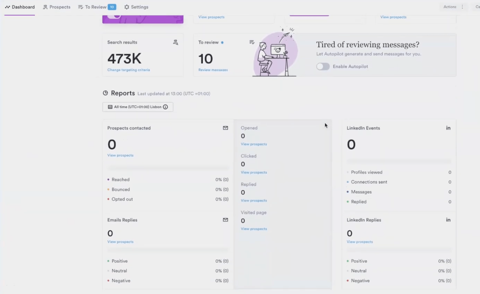Screen dimensions: 480x294
Task: View prospects under Prospects contacted
Action: pyautogui.click(x=120, y=155)
